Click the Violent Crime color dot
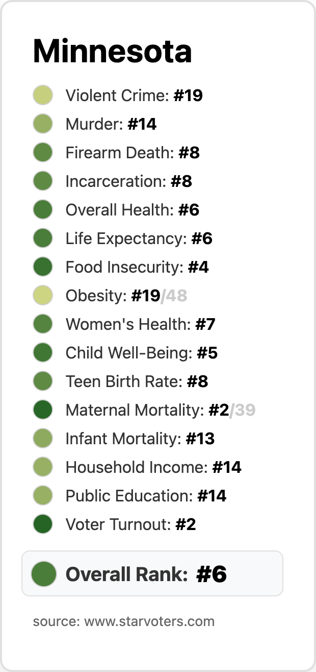 click(x=43, y=95)
